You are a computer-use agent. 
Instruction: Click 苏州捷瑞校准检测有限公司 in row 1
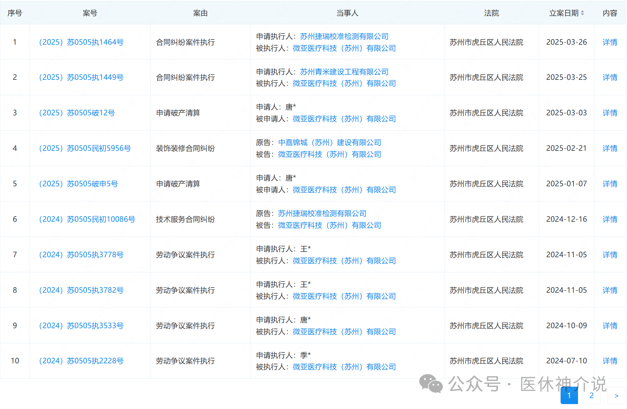click(344, 36)
